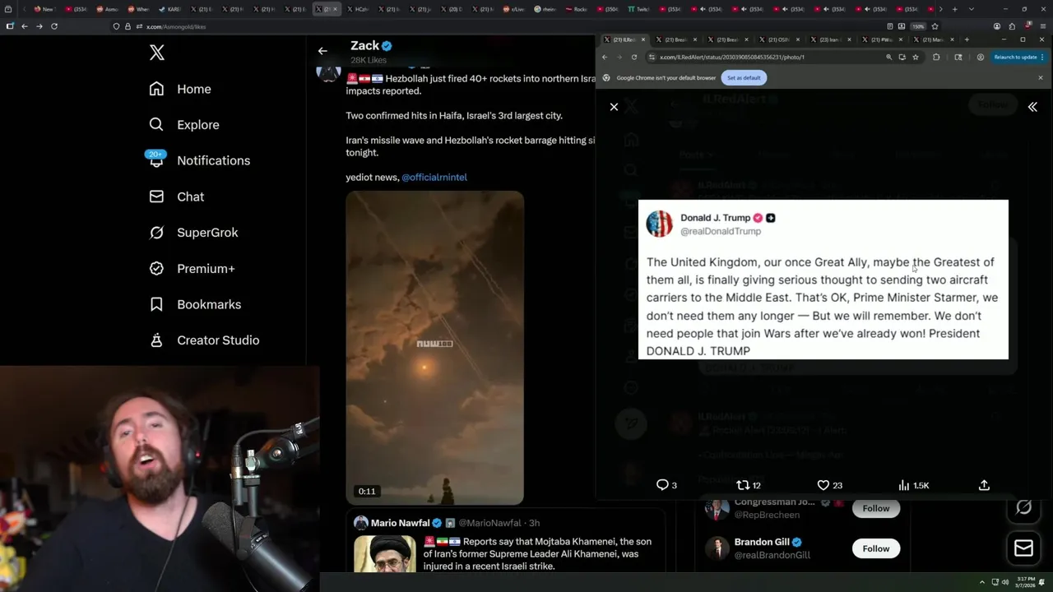Open Explore in X sidebar
The image size is (1053, 592).
(x=184, y=125)
